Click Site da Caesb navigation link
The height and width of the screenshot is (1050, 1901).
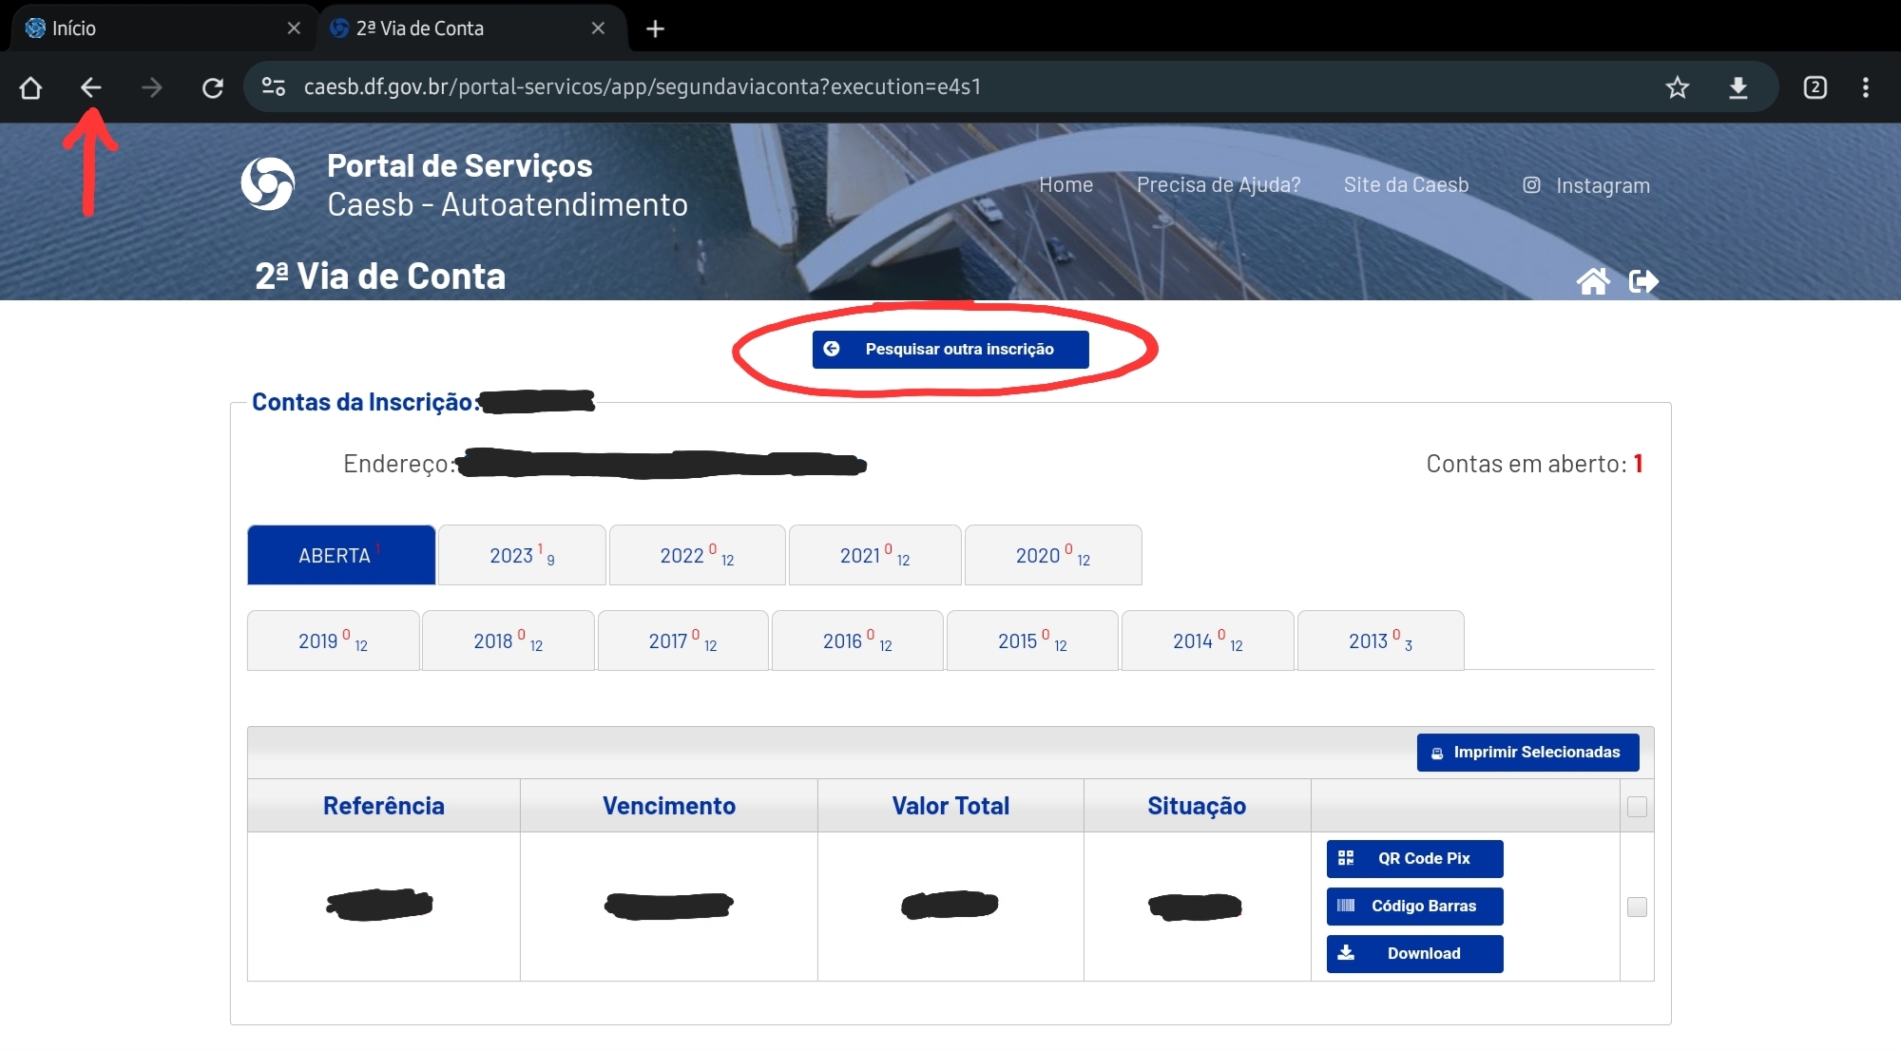click(x=1409, y=185)
